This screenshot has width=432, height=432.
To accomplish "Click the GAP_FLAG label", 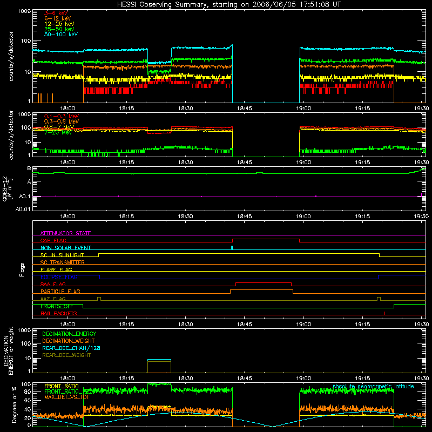I will click(x=53, y=240).
